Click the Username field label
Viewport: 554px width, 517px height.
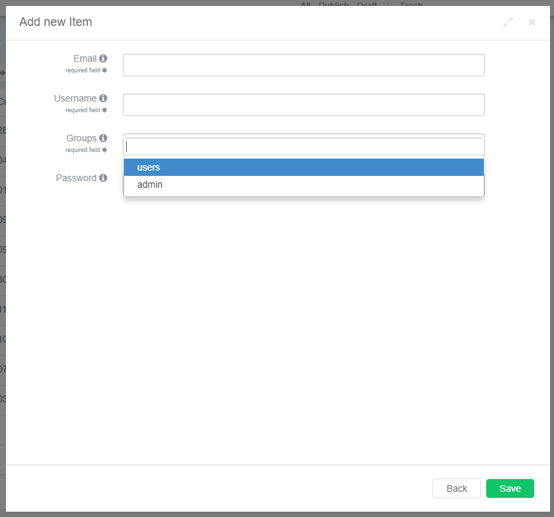(x=75, y=98)
